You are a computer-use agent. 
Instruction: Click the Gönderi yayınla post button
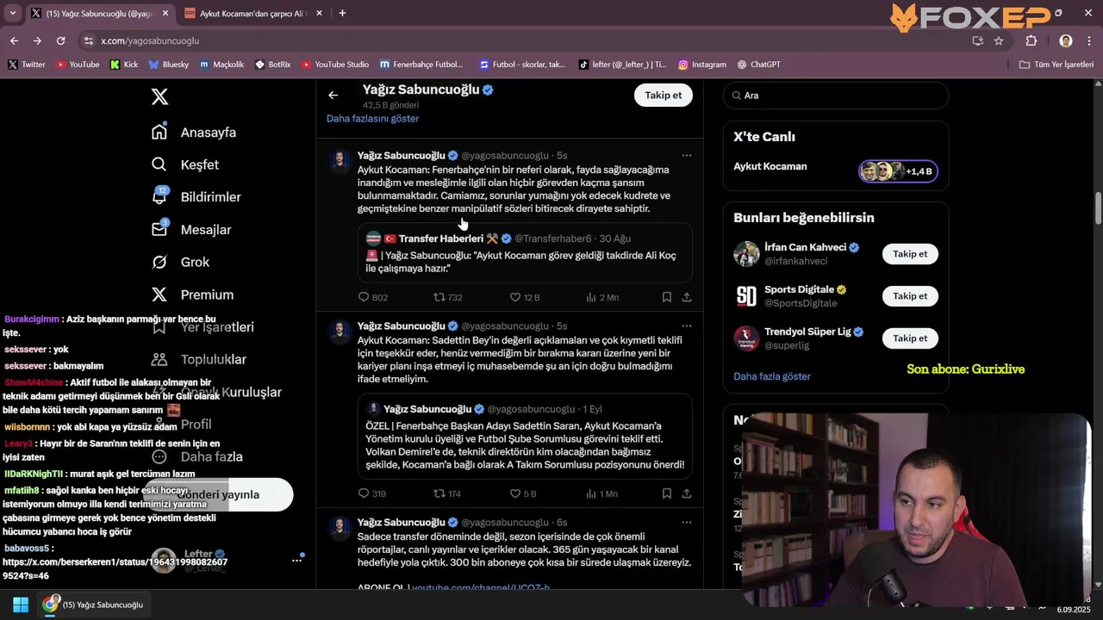[218, 494]
